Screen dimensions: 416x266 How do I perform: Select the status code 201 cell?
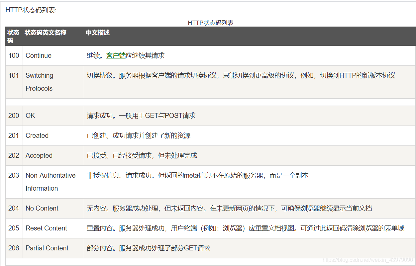click(x=14, y=135)
